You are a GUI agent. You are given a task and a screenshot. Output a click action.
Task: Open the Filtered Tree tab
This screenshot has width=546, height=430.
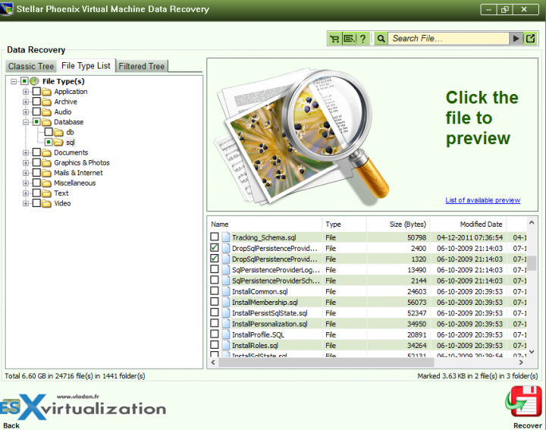(141, 66)
